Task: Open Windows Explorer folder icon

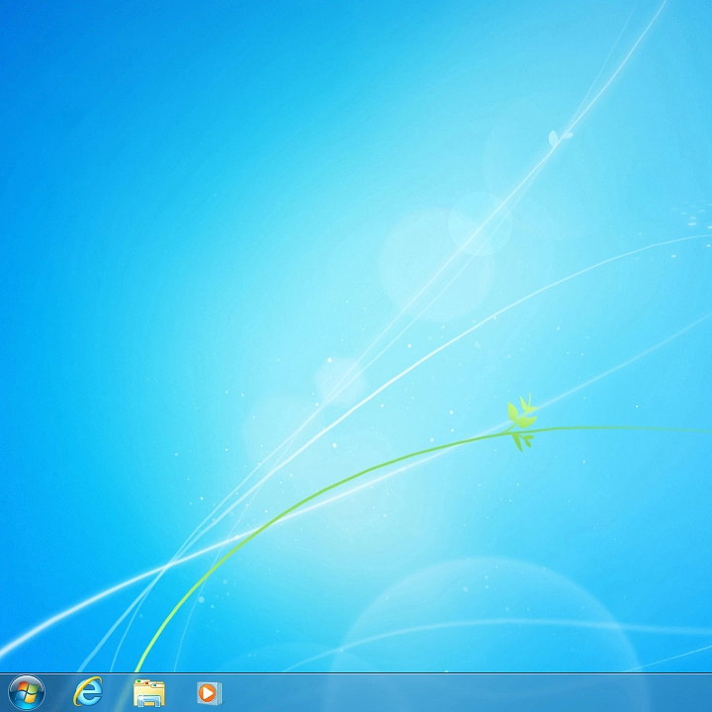Action: 148,692
